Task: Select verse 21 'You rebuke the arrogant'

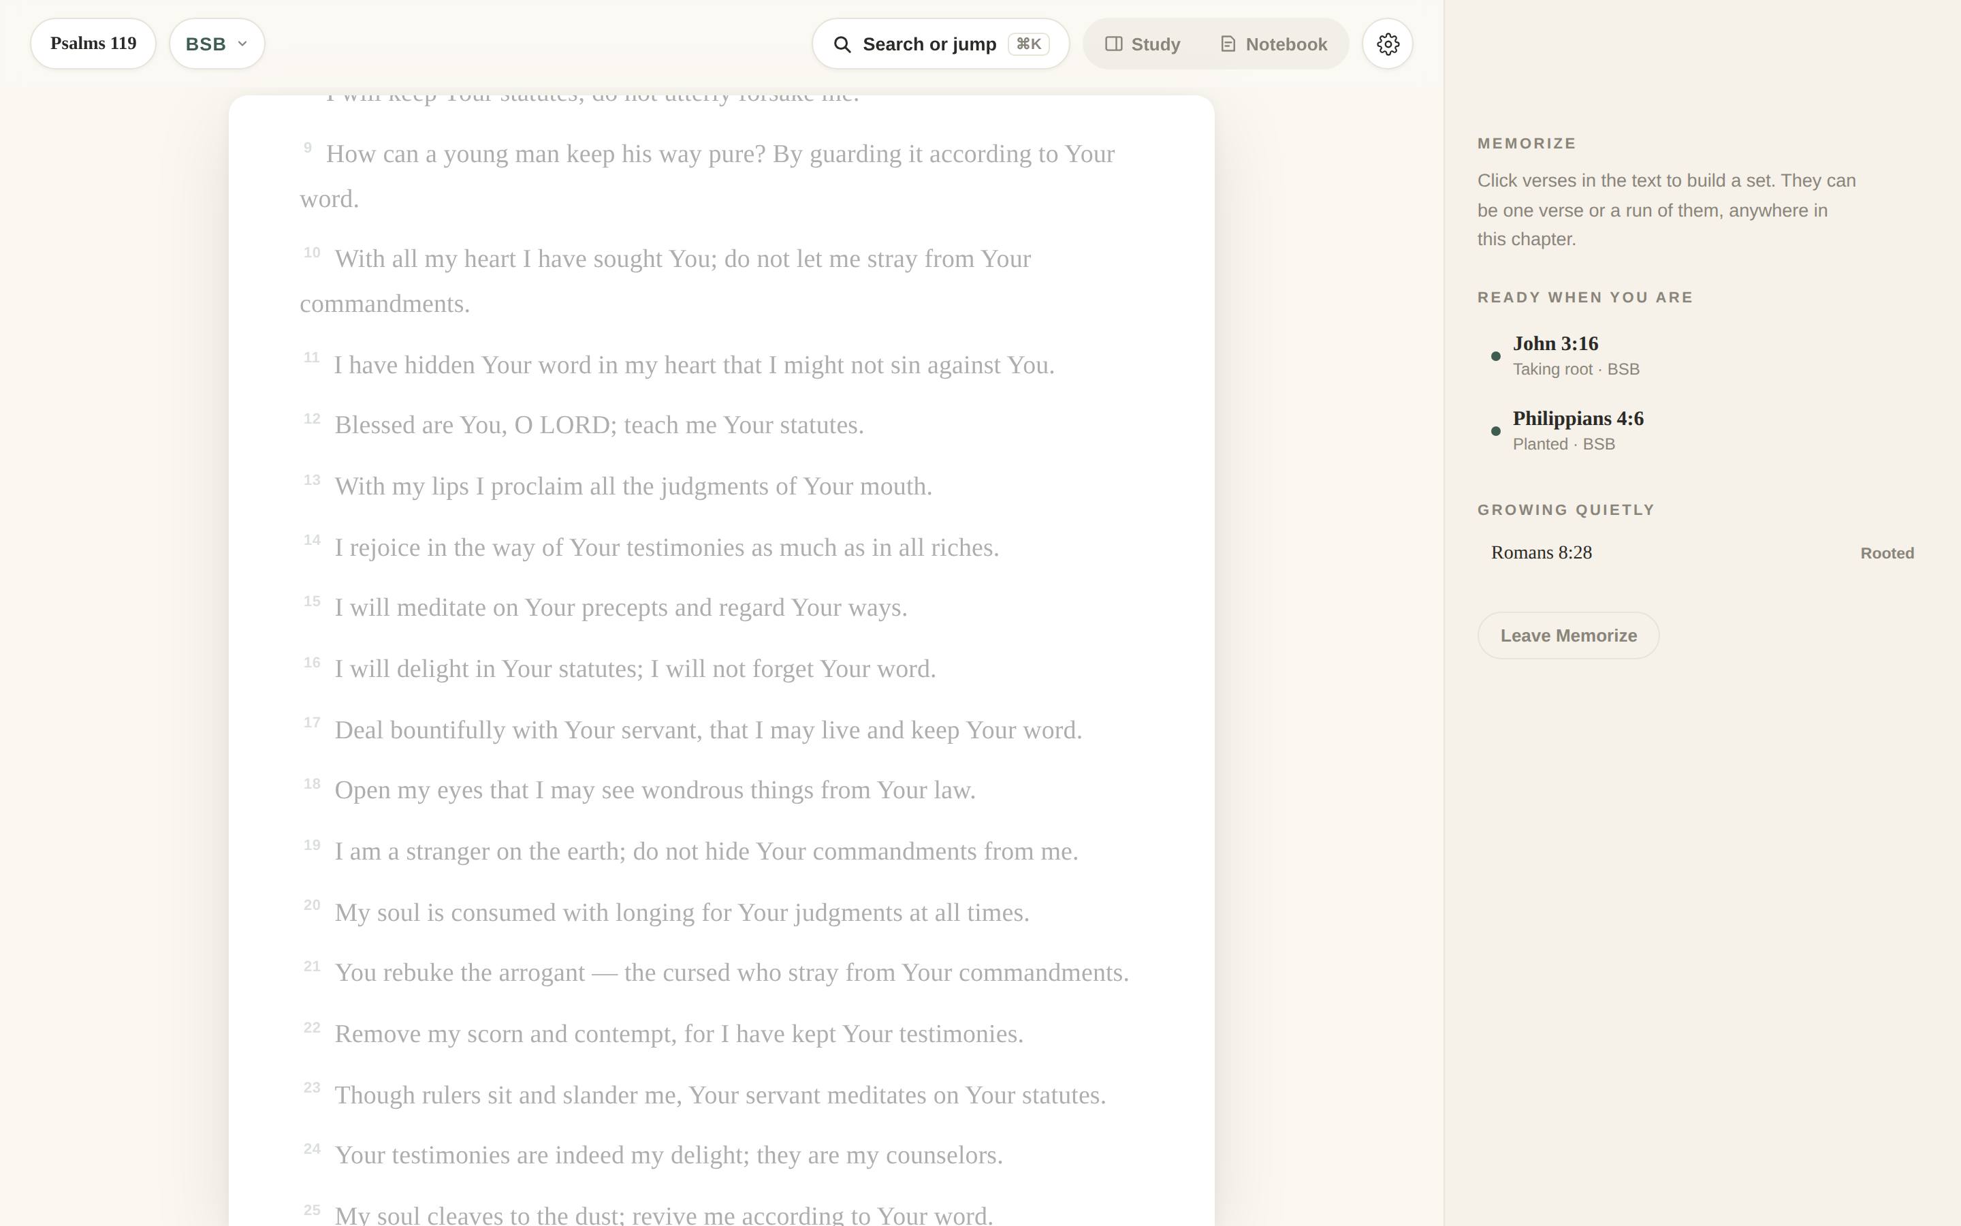Action: pos(715,973)
